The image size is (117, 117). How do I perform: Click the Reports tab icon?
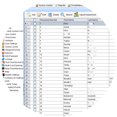(x=56, y=5)
